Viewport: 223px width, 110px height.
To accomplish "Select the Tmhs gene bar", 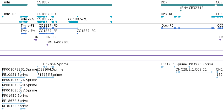I will [15, 5].
